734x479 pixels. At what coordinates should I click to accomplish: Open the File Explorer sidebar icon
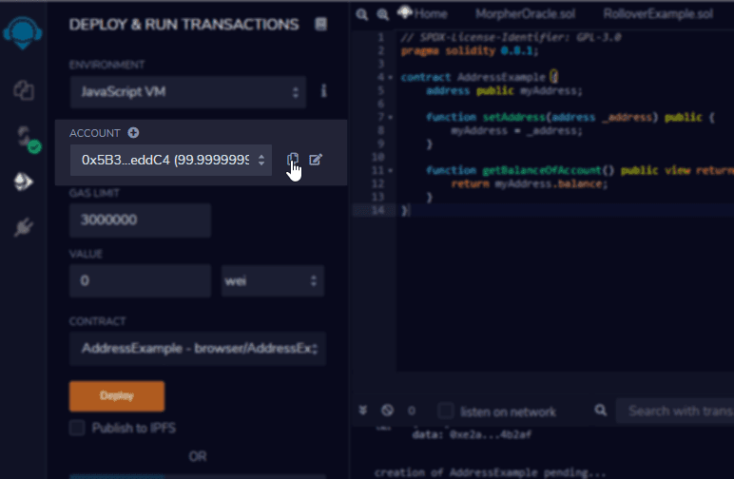click(x=24, y=90)
